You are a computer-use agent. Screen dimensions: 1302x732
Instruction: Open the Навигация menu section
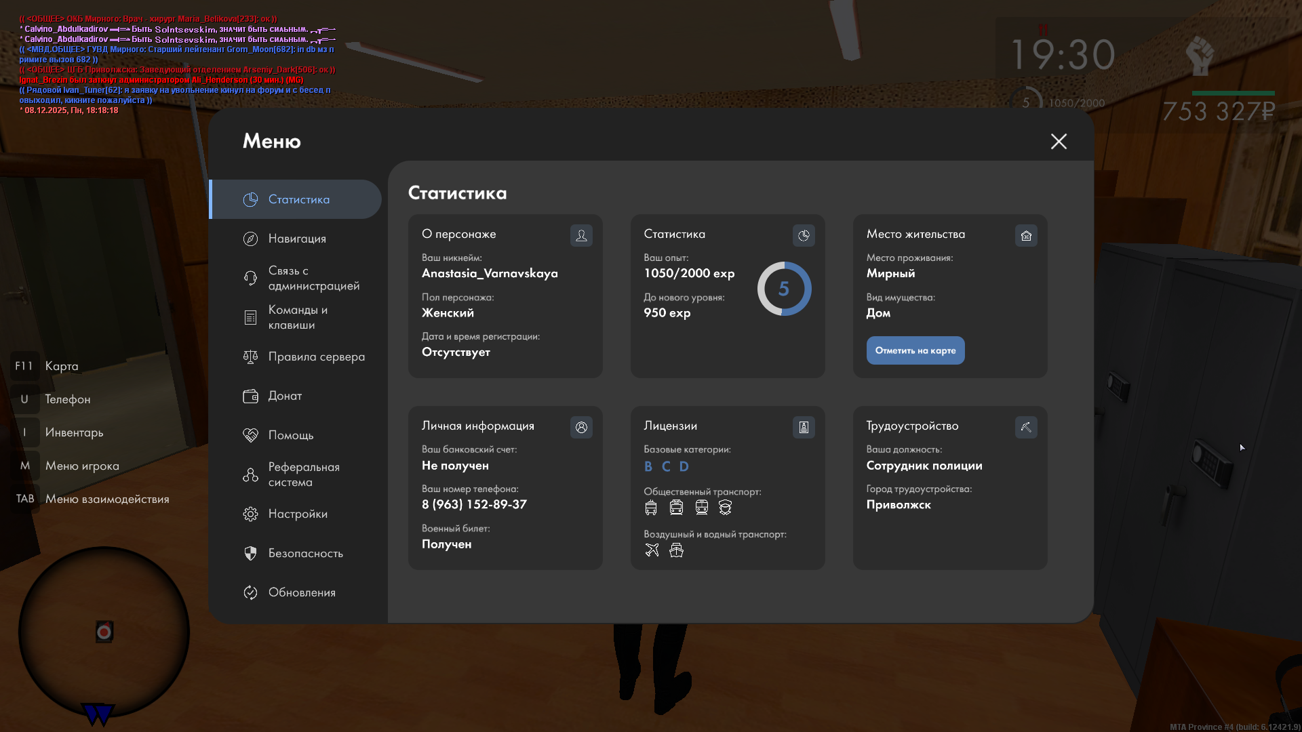pyautogui.click(x=296, y=239)
